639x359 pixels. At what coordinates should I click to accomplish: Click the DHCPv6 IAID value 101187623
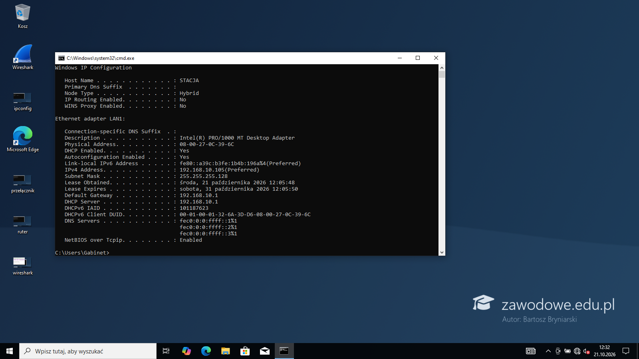[194, 208]
